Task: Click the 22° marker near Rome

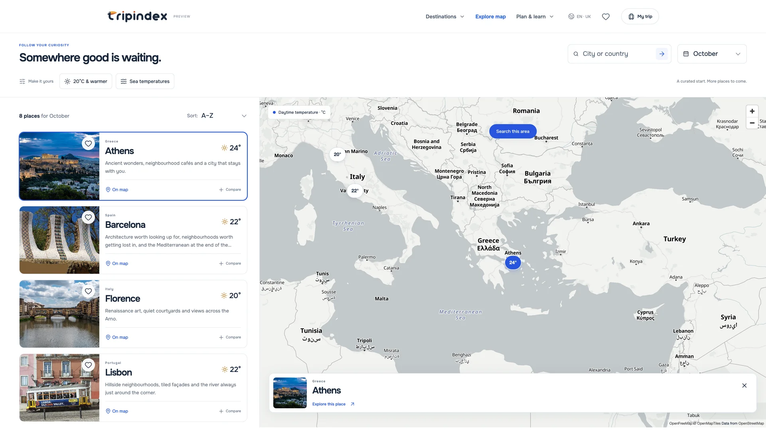Action: [x=355, y=191]
